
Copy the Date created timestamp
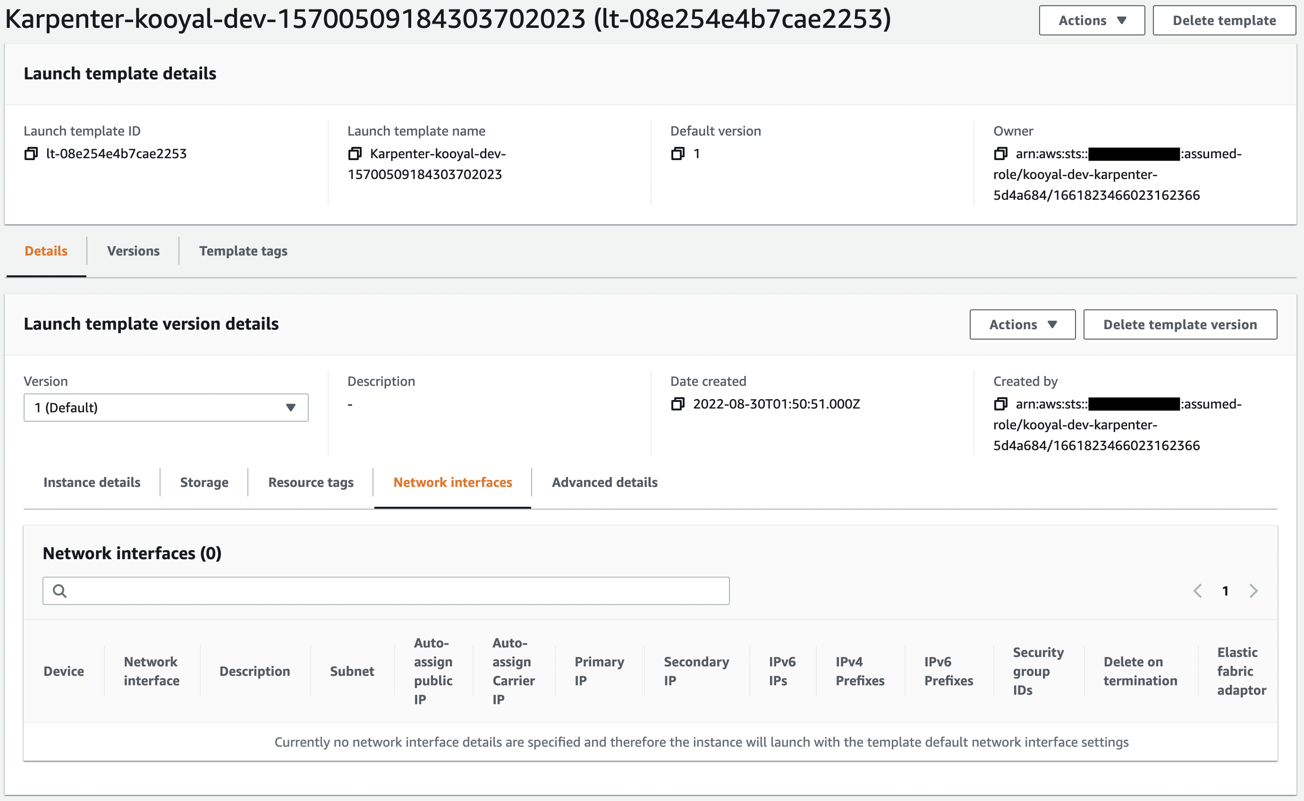[678, 404]
